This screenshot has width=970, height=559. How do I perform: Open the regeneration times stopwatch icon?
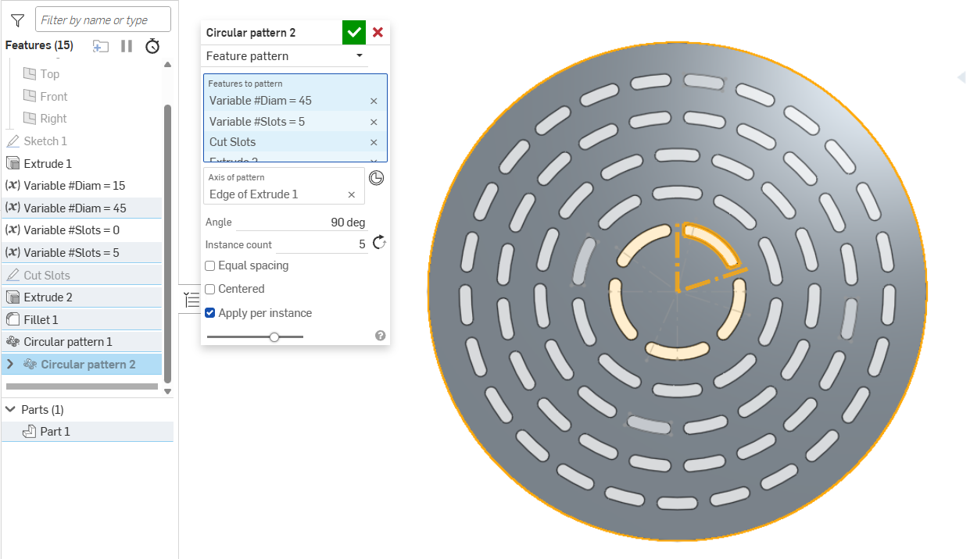[x=152, y=46]
